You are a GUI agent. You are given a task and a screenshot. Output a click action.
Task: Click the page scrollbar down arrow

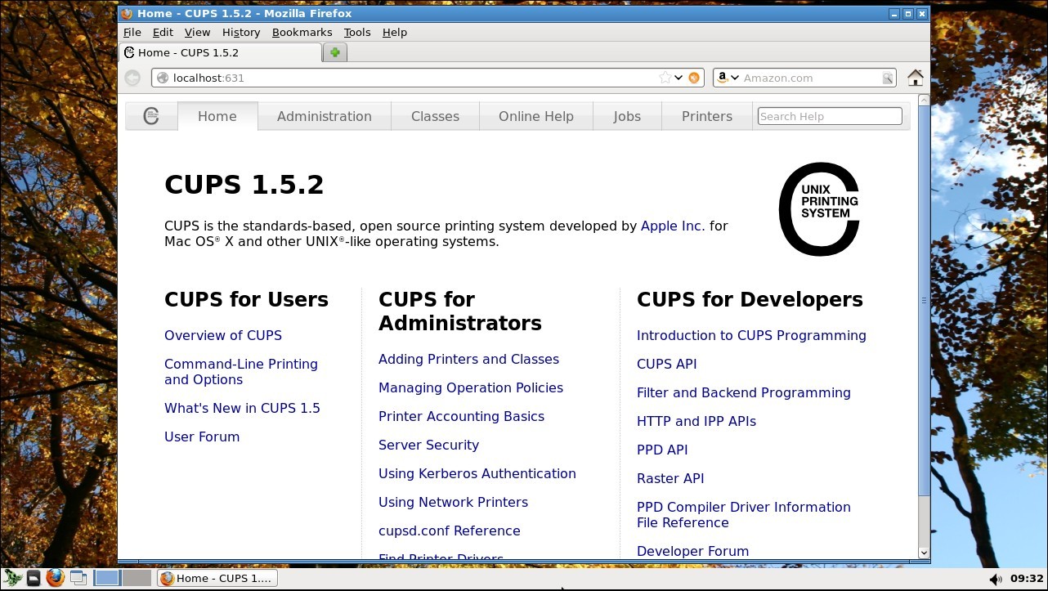[924, 553]
